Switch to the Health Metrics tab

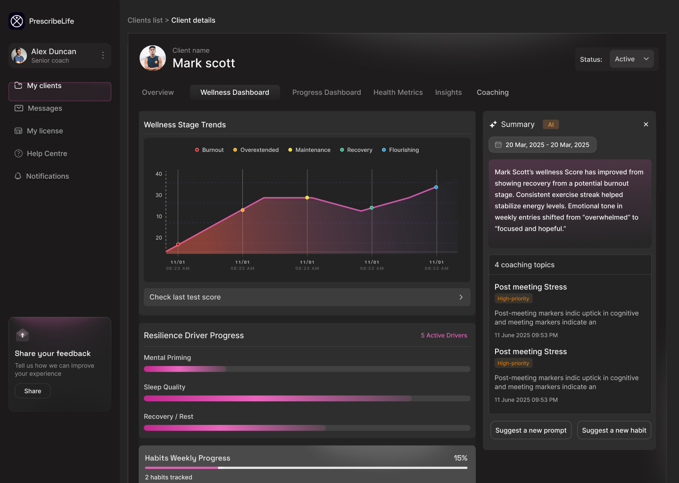397,92
